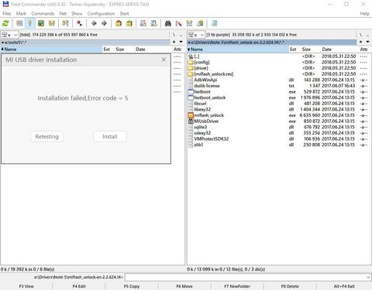
Task: Open command line history dropdown
Action: (x=368, y=278)
